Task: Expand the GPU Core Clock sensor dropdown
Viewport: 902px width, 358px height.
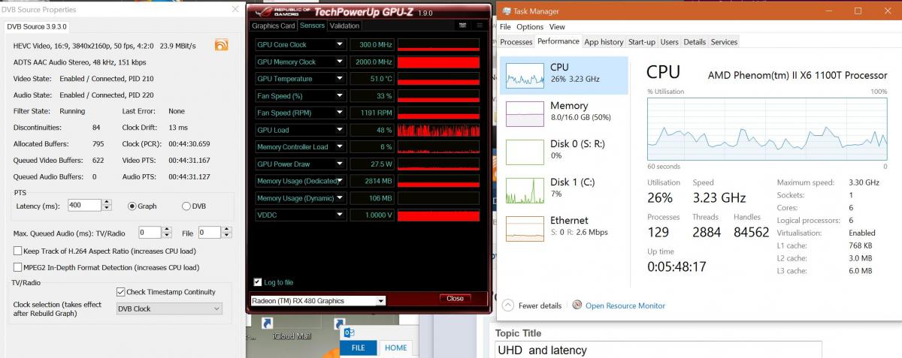Action: coord(341,45)
